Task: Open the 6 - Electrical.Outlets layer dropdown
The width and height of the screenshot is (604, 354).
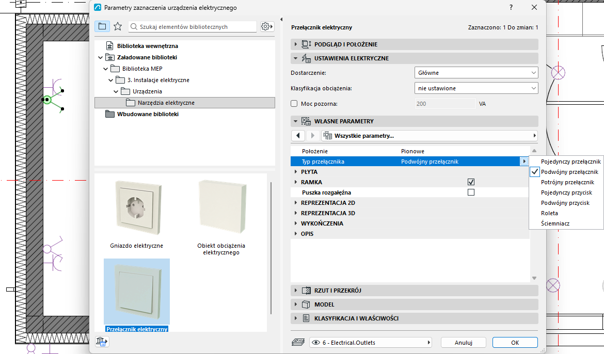Action: [x=371, y=343]
